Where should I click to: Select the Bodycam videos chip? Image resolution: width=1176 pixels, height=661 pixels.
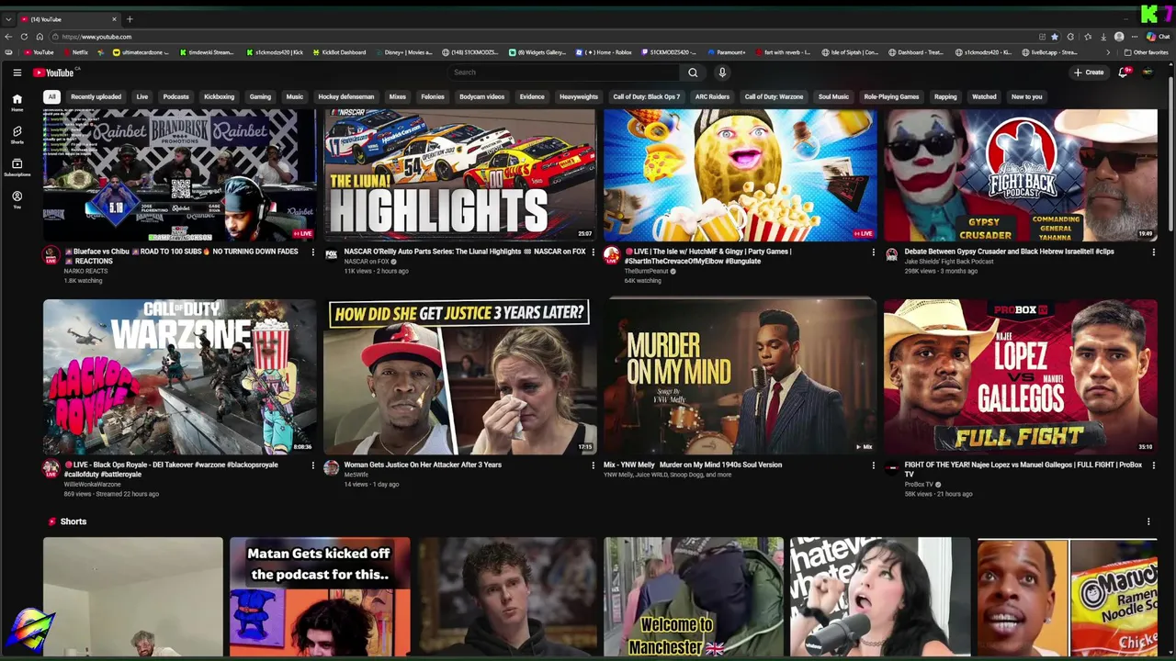click(481, 96)
